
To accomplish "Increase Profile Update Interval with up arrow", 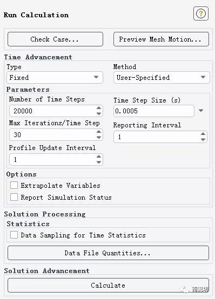I will 99,157.
